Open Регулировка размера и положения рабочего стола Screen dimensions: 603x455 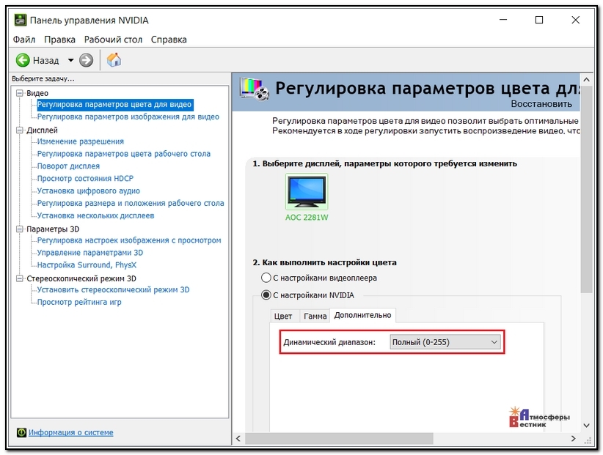point(131,203)
